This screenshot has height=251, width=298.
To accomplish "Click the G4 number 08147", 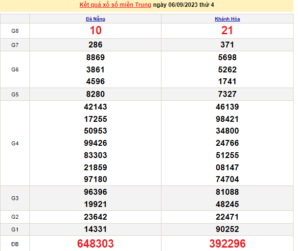I will [227, 167].
